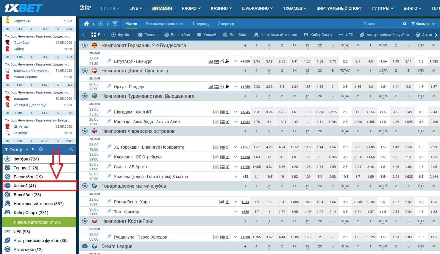Open the 1XBET logo
Screen dimensions: 440x254
[24, 8]
